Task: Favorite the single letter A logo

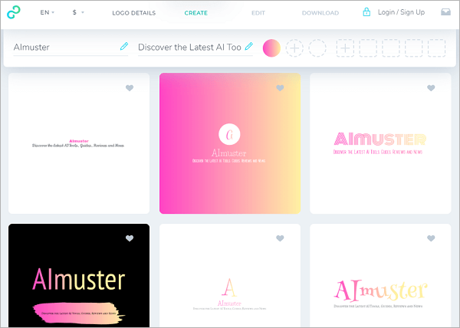Action: (280, 238)
